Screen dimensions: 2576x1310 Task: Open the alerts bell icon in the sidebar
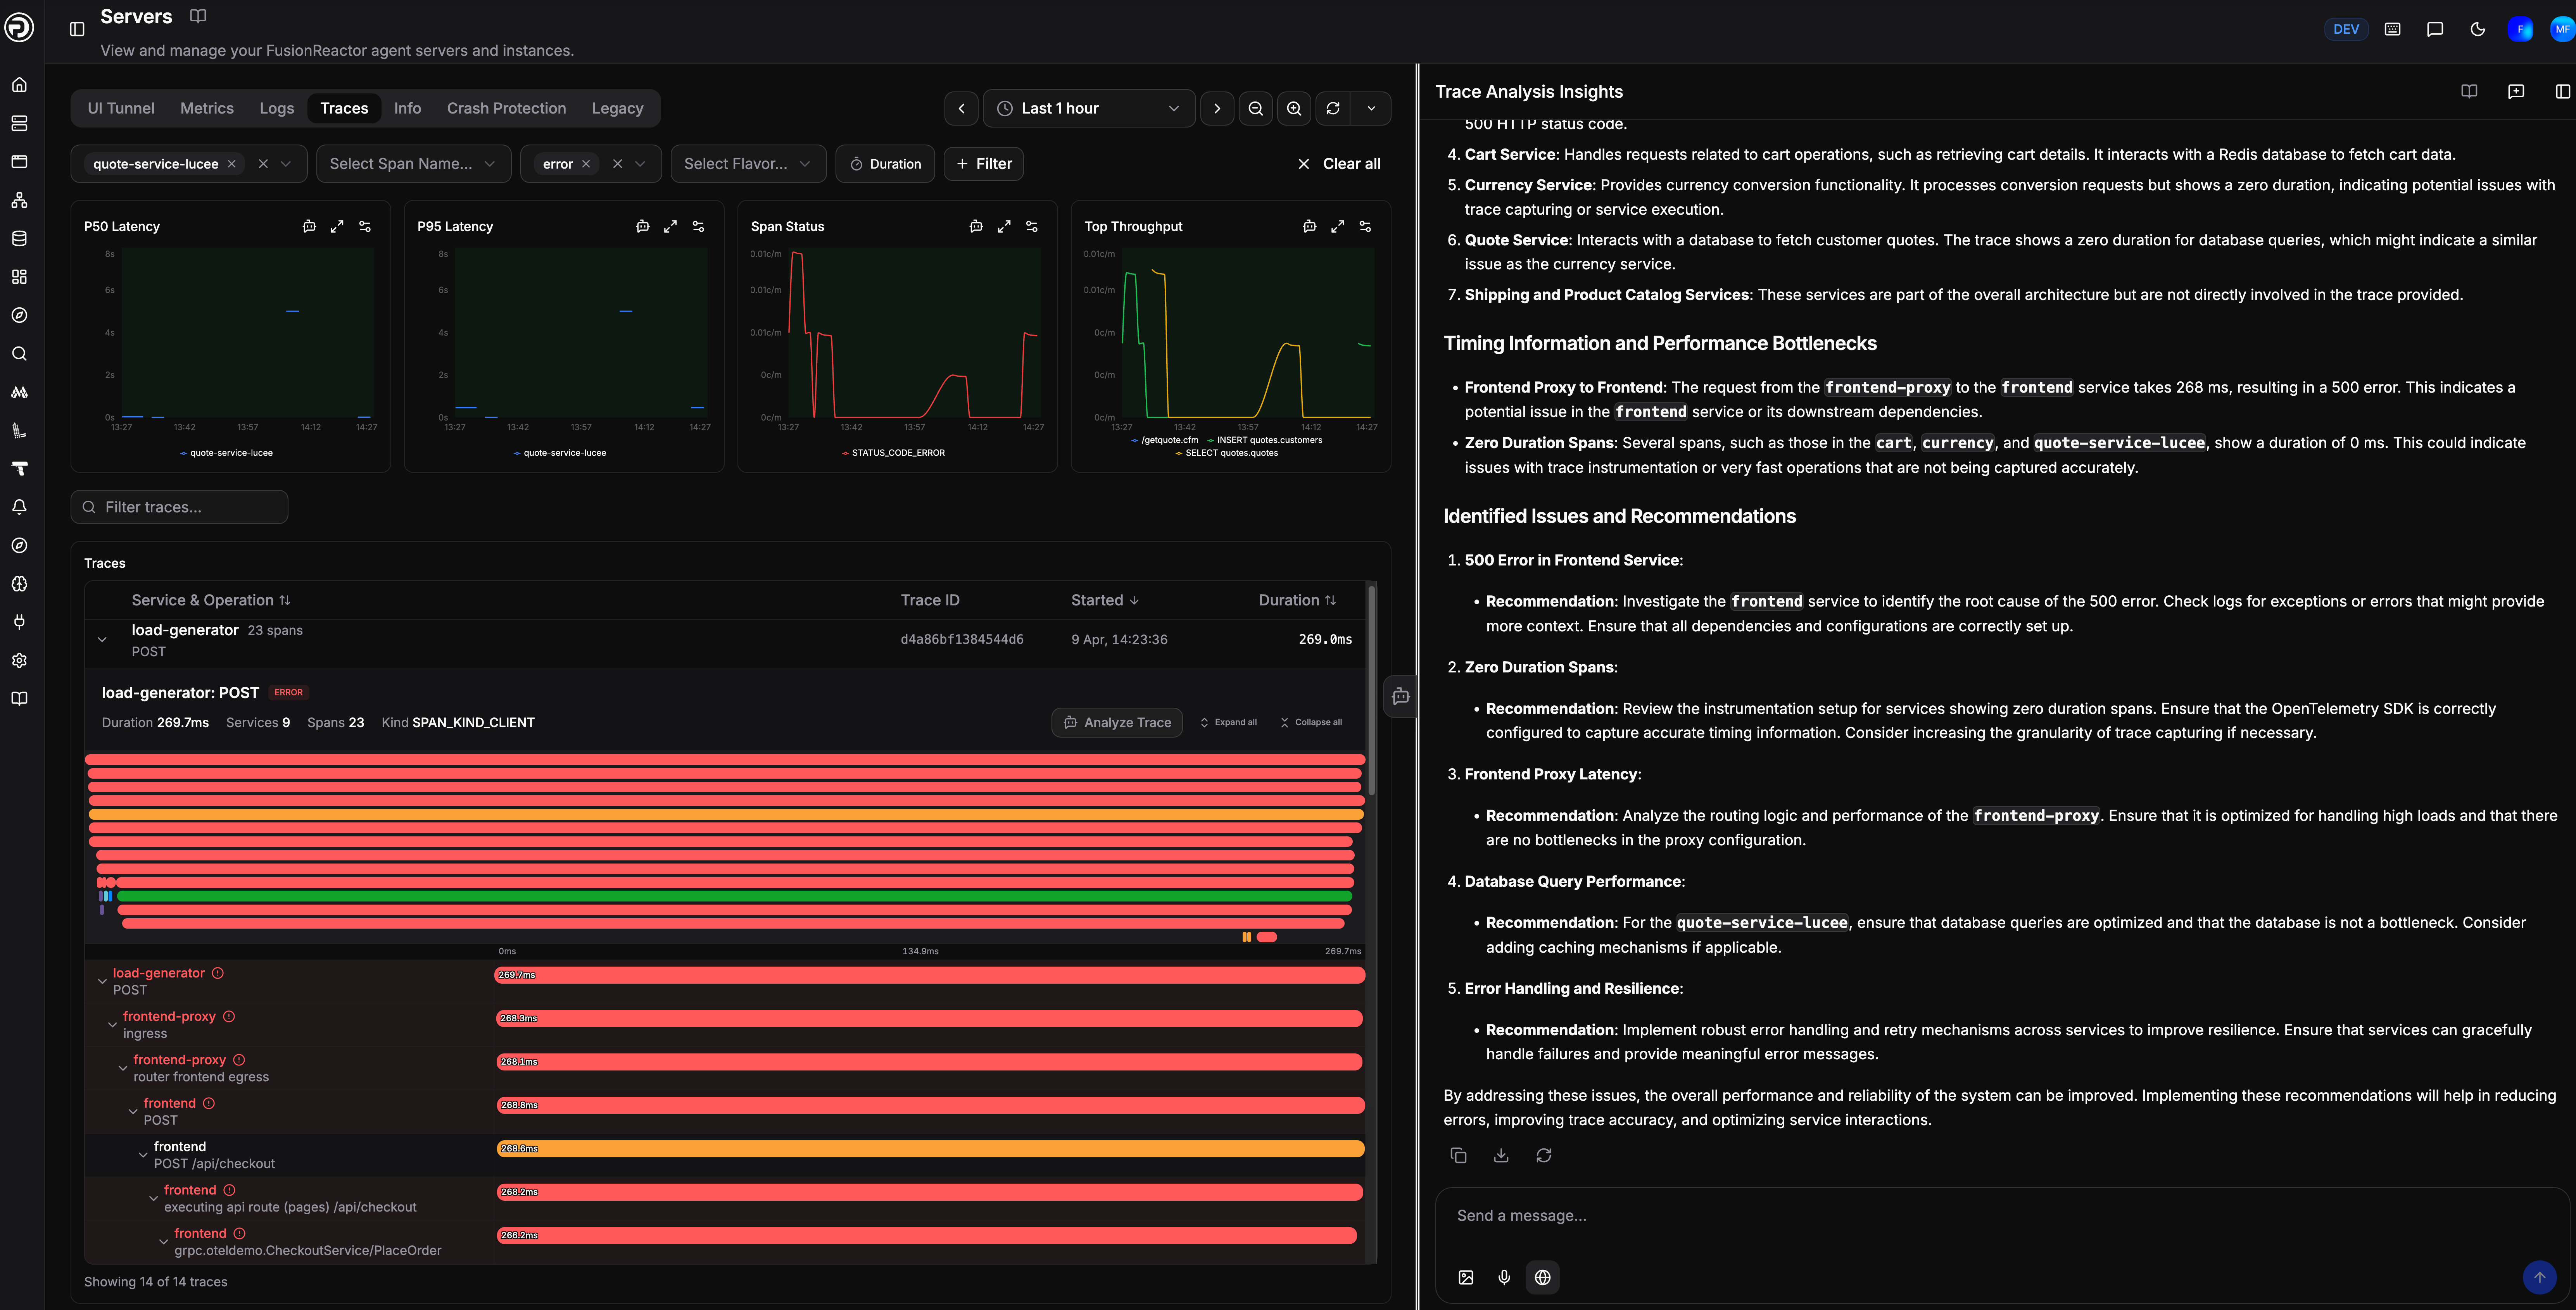(x=19, y=507)
